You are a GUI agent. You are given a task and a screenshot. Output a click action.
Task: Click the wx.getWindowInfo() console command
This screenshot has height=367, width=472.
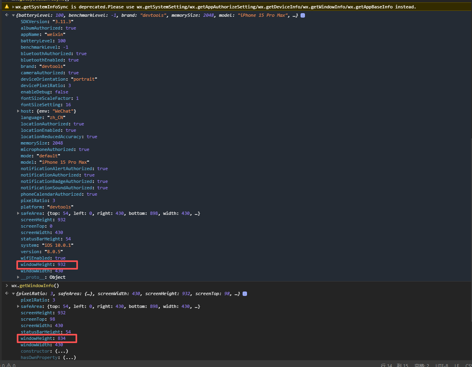35,286
